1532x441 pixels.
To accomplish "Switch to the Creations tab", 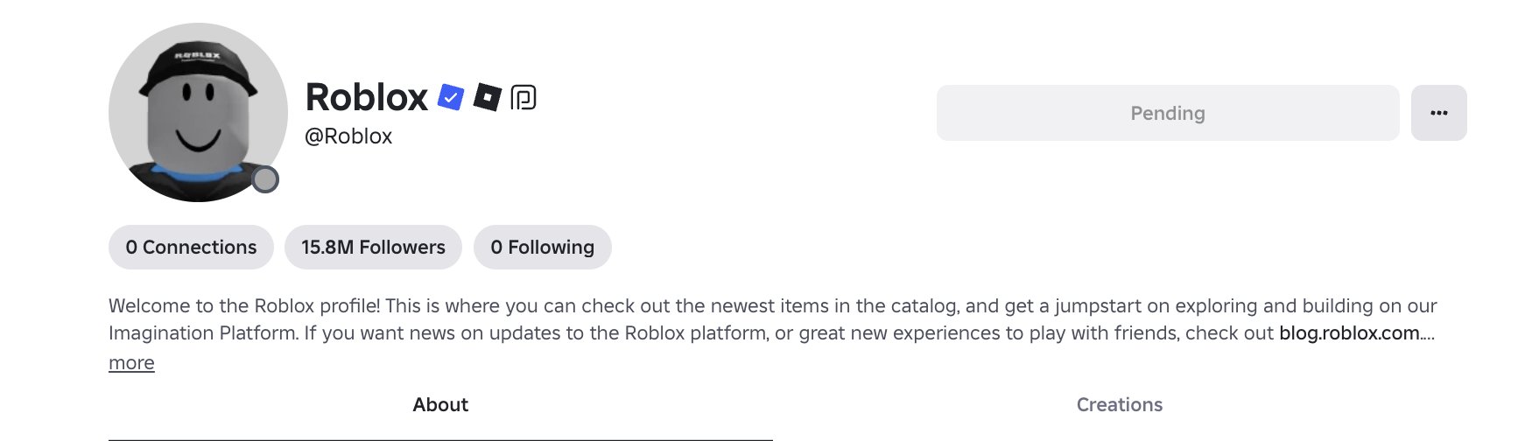I will click(x=1119, y=405).
